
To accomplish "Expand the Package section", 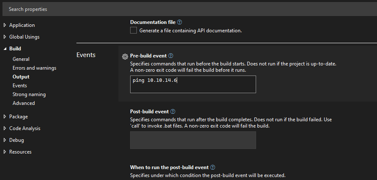I will (5, 117).
